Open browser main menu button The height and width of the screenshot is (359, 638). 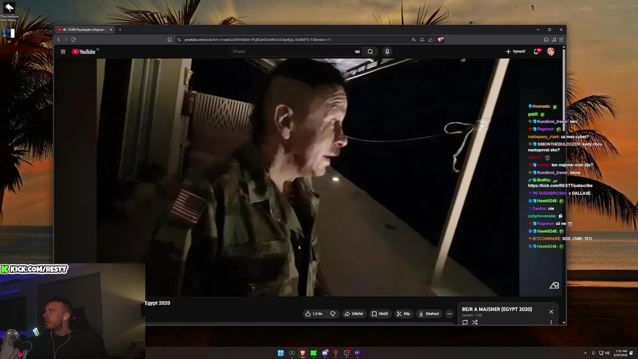561,39
